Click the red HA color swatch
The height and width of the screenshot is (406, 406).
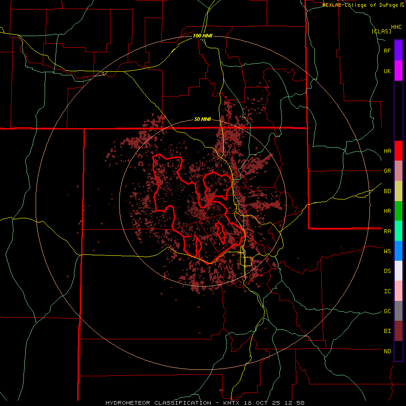tap(398, 151)
